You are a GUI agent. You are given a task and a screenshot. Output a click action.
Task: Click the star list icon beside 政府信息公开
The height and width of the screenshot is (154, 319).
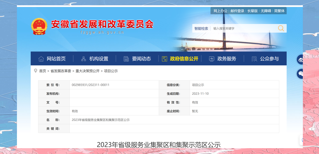point(164,59)
